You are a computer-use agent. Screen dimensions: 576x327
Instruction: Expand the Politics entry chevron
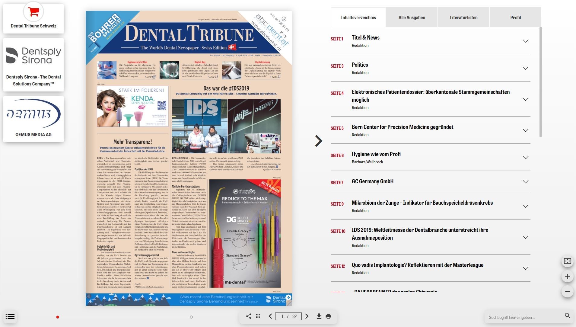[526, 68]
